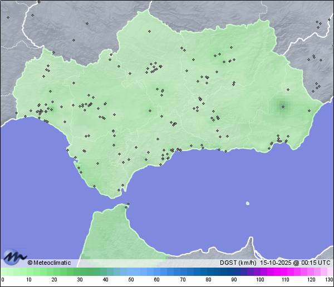Click the © Meteoclimatic copyright text
This screenshot has width=334, height=287.
tap(49, 263)
